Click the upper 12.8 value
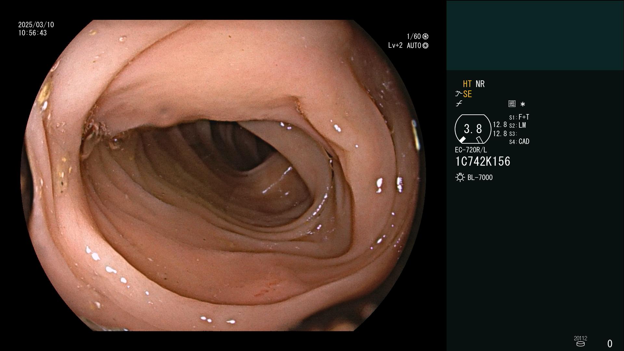This screenshot has height=351, width=624. click(500, 125)
